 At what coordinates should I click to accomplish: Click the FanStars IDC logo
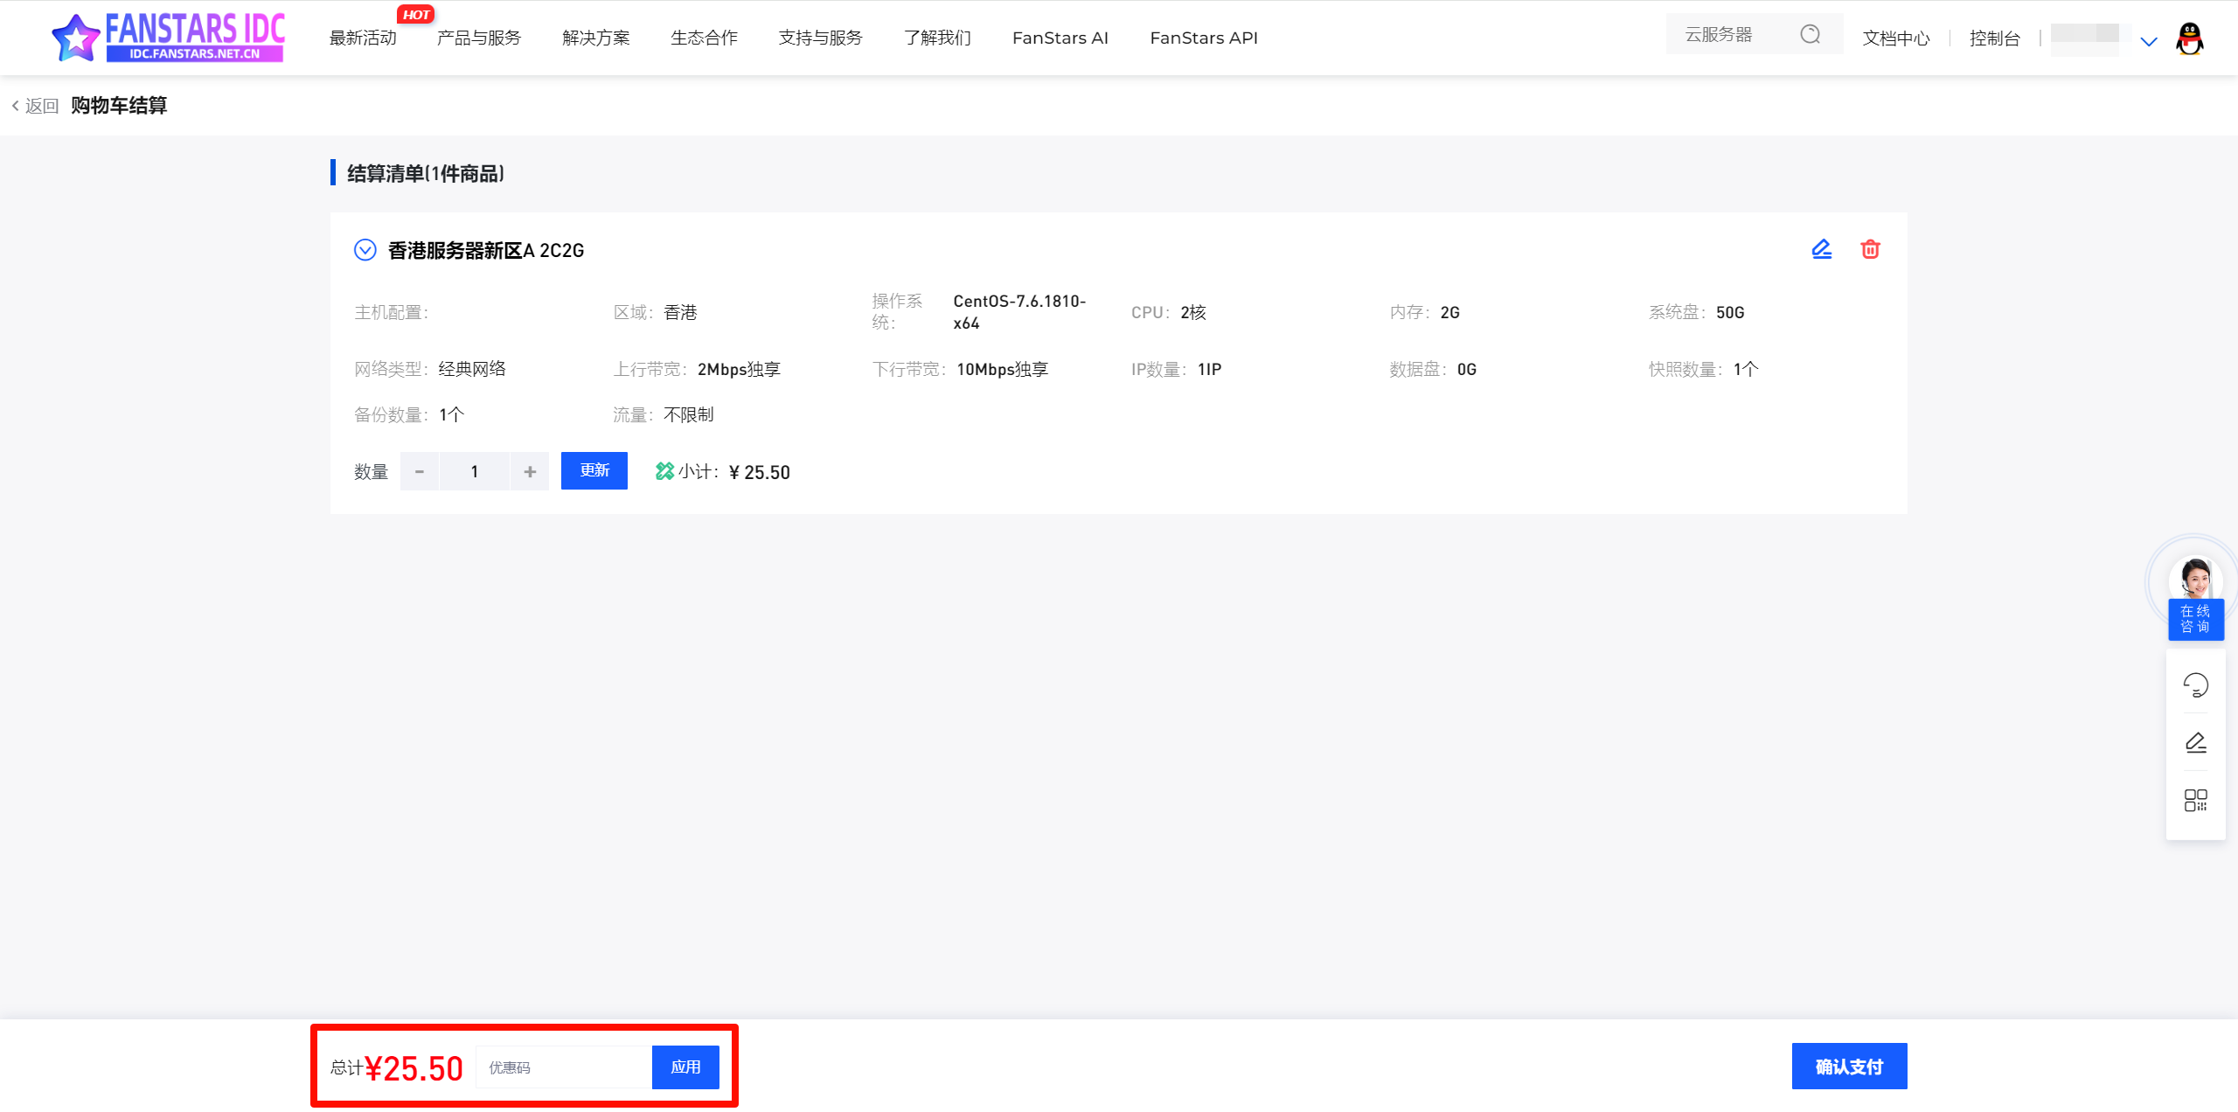(169, 38)
